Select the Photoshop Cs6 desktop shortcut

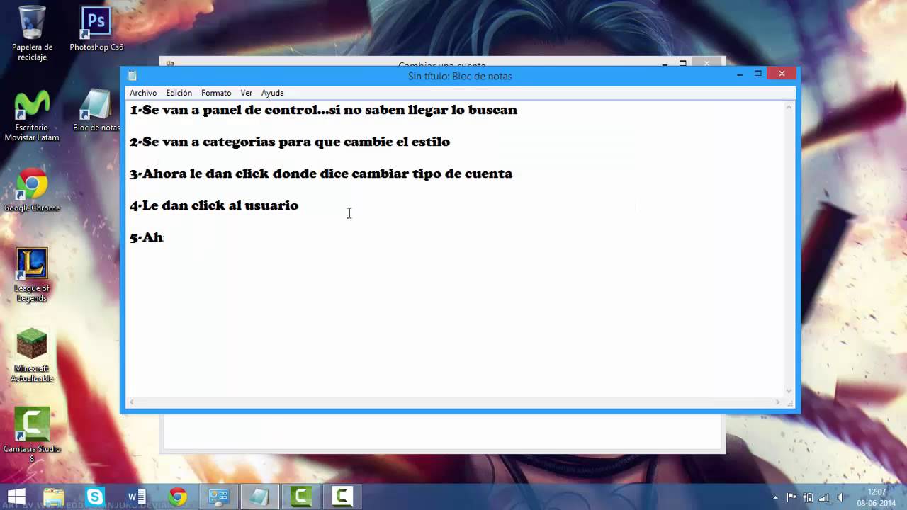point(96,30)
